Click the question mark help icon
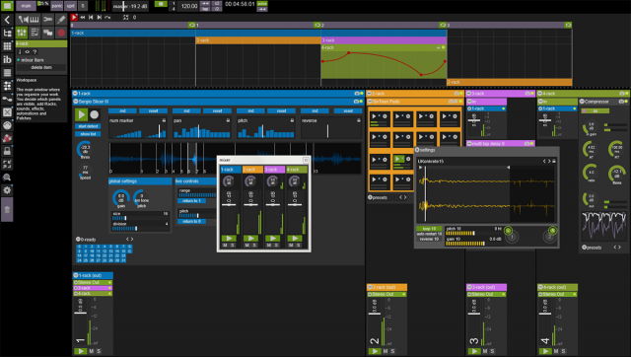Screen dimensions: 631x357 (35, 52)
